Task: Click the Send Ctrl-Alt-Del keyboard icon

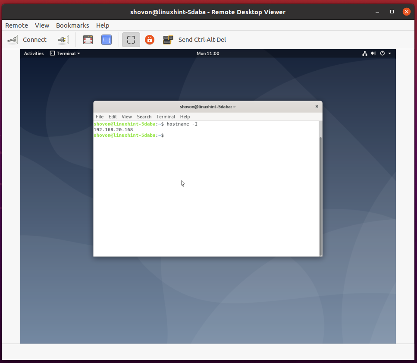Action: (x=168, y=40)
